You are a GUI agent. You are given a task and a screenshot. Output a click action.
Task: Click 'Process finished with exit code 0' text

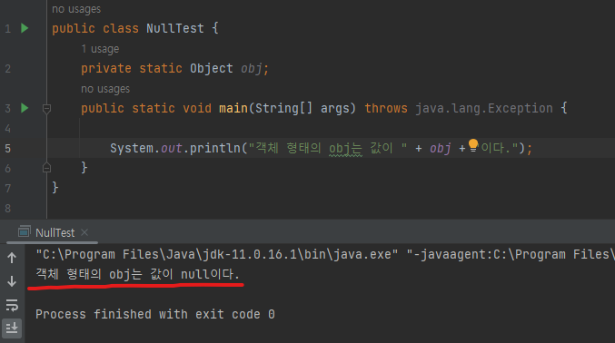tap(155, 314)
